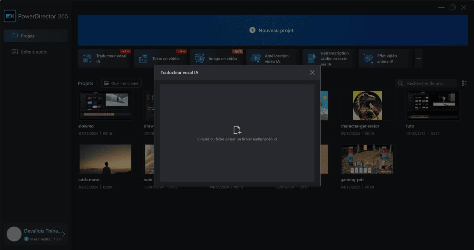The image size is (474, 250).
Task: Expand the account panel chevron
Action: 64,234
